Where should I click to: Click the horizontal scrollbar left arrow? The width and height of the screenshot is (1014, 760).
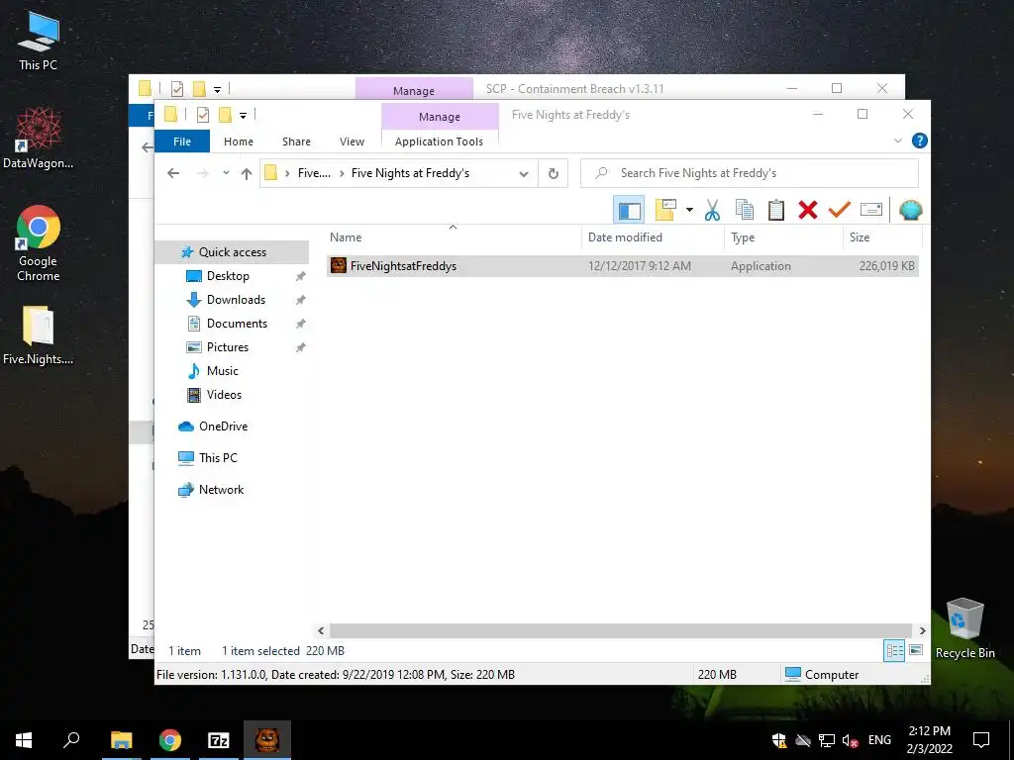pyautogui.click(x=321, y=630)
